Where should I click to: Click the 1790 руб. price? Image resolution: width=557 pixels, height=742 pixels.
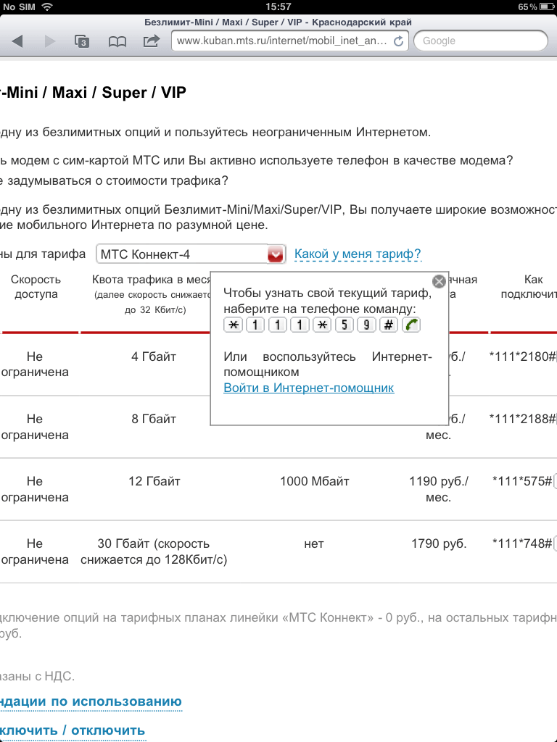(439, 543)
